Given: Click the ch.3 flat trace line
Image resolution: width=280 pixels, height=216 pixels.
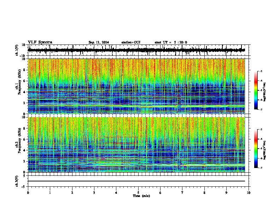Looking at the screenshot, I should pos(136,181).
